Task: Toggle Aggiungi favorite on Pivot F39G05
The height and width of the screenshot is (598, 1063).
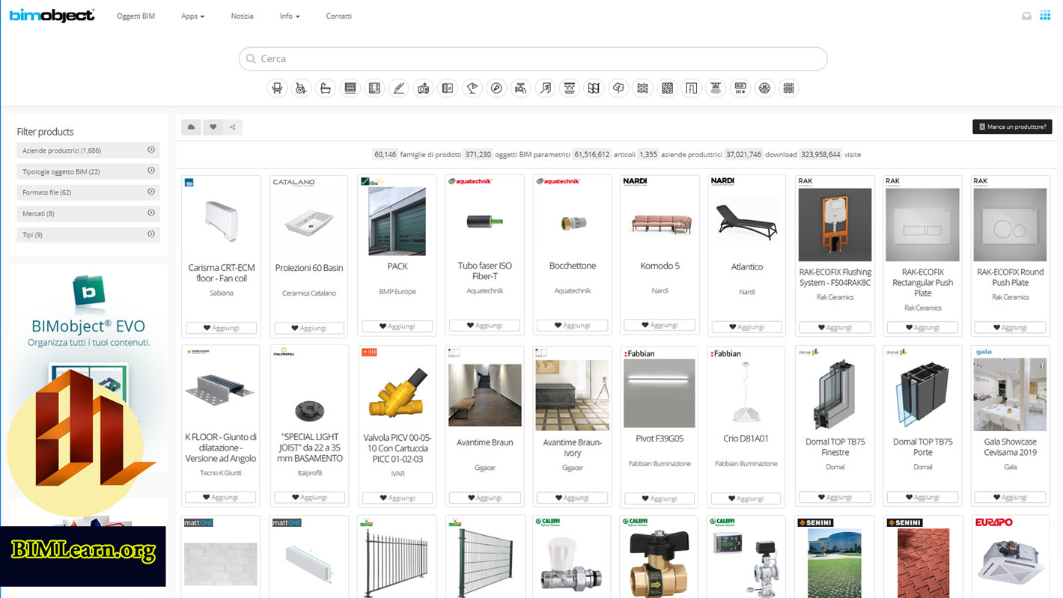Action: coord(659,497)
